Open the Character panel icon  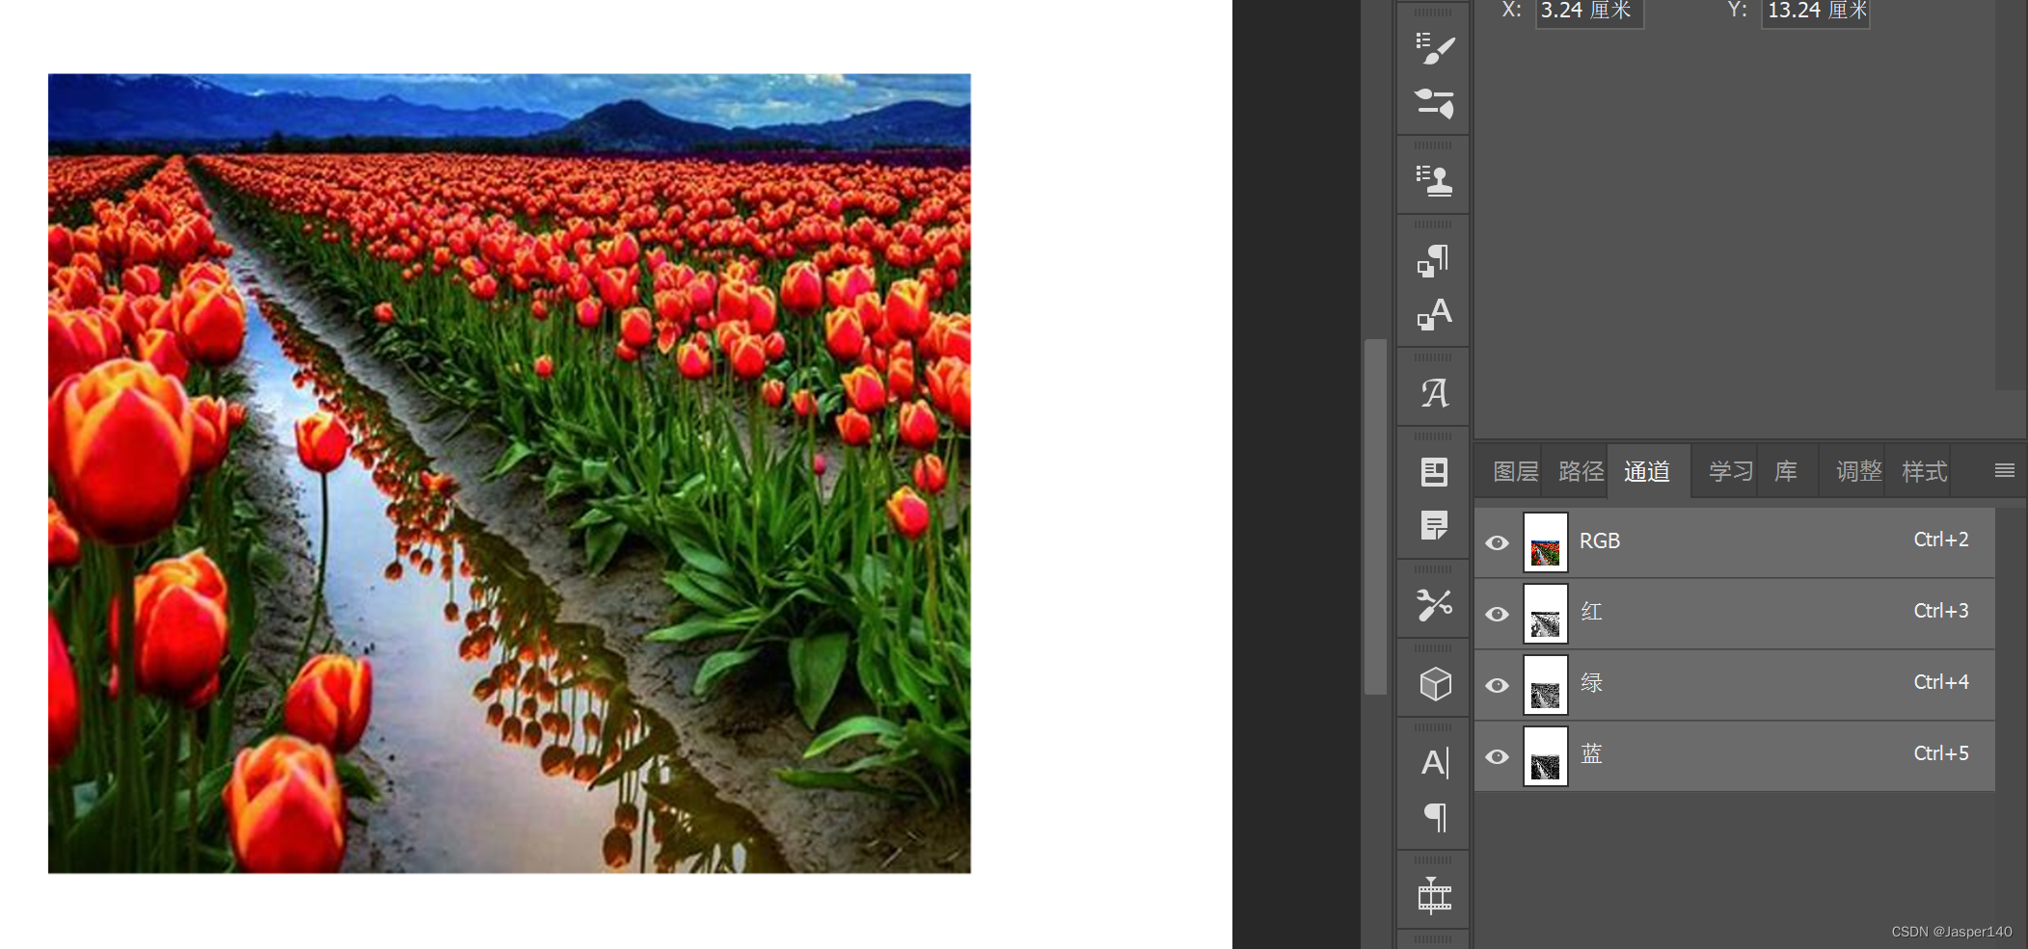[x=1435, y=763]
